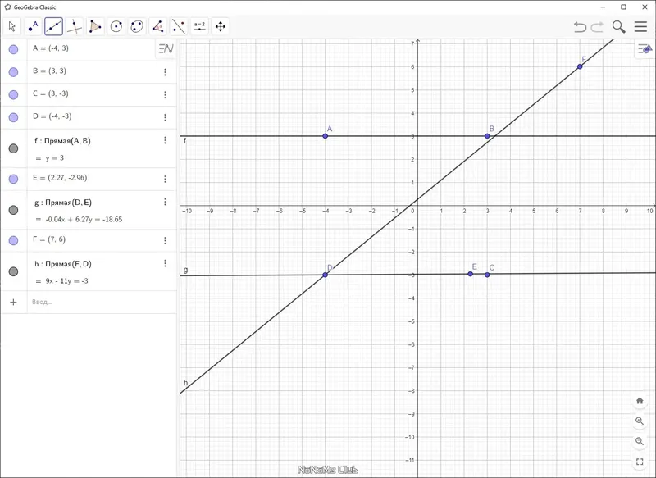Open more options for line f row
The image size is (656, 478).
point(166,140)
